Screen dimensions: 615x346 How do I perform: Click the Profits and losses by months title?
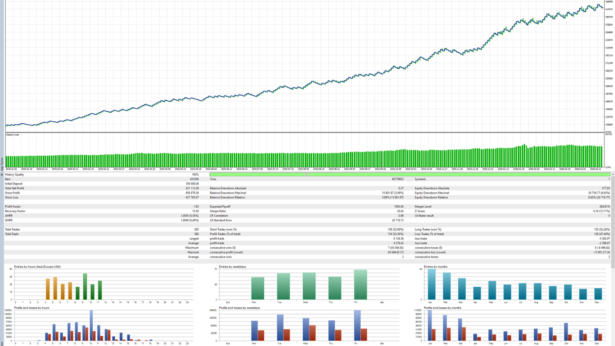(442, 308)
